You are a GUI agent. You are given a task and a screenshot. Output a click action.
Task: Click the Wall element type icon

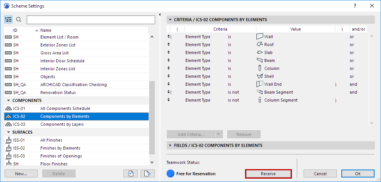(259, 37)
